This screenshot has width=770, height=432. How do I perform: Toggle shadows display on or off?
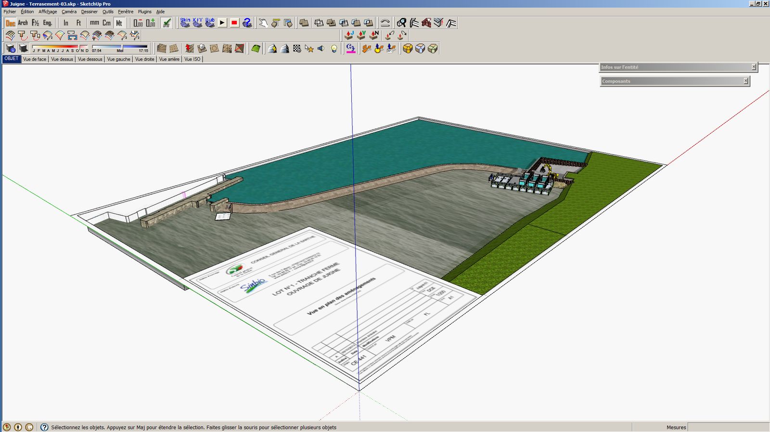coord(23,48)
